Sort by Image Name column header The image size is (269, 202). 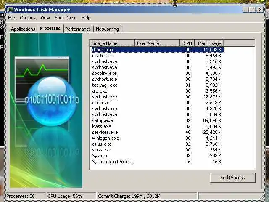[x=112, y=43]
